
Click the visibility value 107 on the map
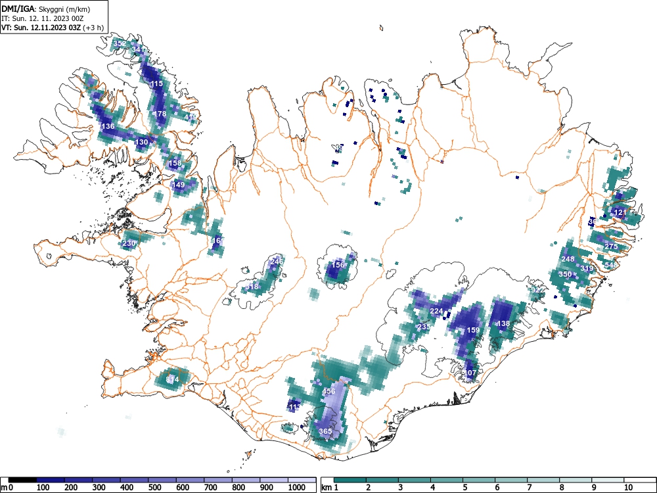(470, 373)
